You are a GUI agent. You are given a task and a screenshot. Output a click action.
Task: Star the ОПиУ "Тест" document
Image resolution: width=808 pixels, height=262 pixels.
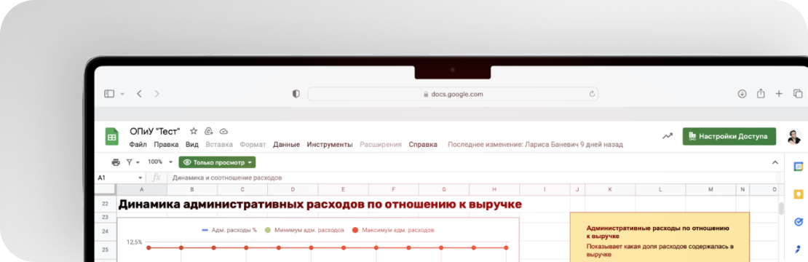click(x=194, y=131)
